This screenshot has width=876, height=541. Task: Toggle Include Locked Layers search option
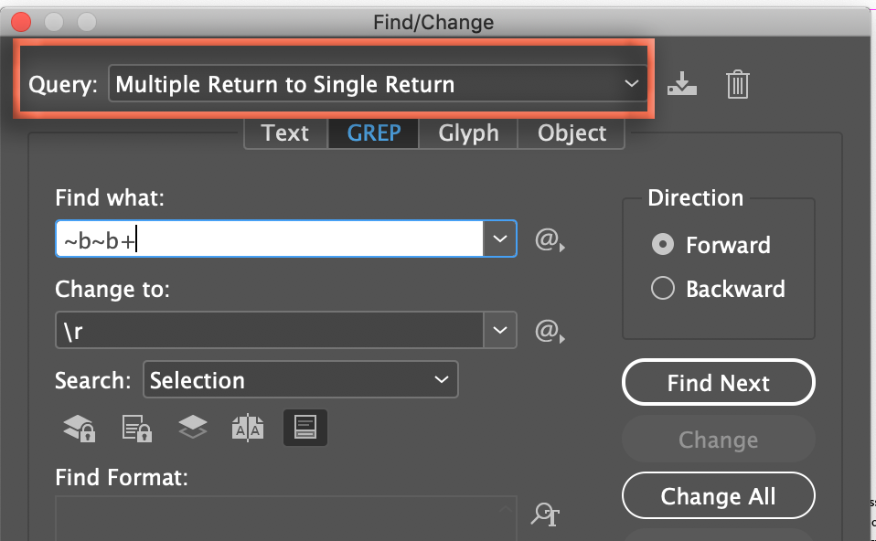[78, 428]
